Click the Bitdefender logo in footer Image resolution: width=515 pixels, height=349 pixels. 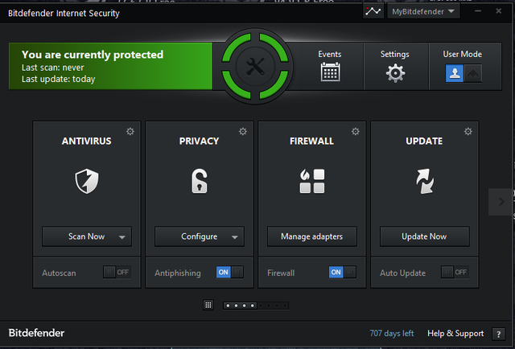pyautogui.click(x=36, y=333)
